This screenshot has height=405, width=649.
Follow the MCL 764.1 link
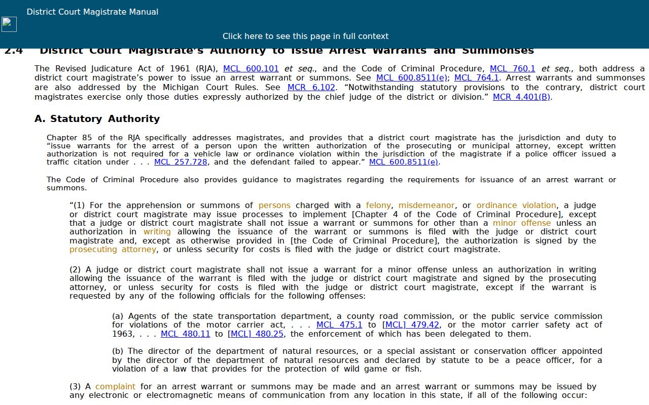click(477, 78)
